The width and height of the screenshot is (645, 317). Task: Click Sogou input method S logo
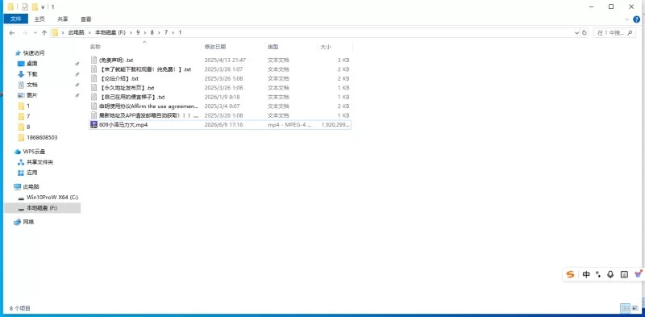pos(570,274)
